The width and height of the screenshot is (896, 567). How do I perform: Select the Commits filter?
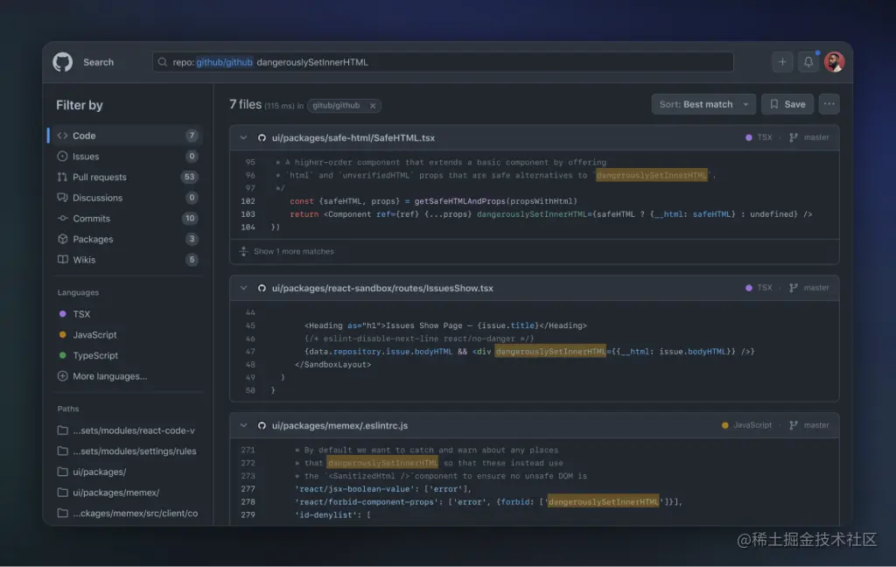tap(125, 219)
